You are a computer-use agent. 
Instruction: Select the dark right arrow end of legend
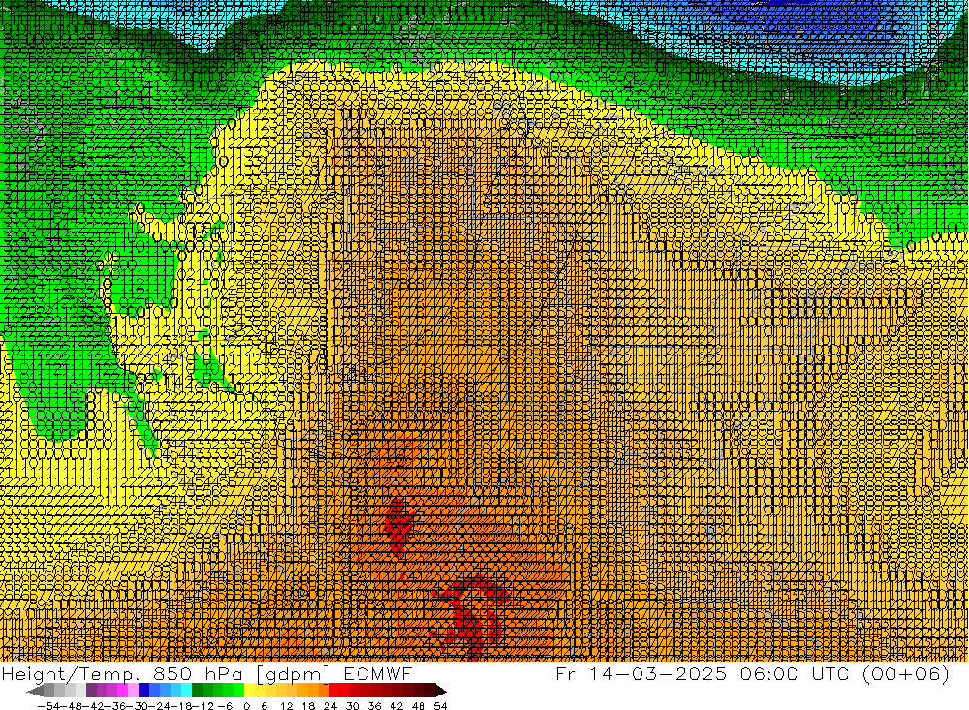[x=441, y=691]
